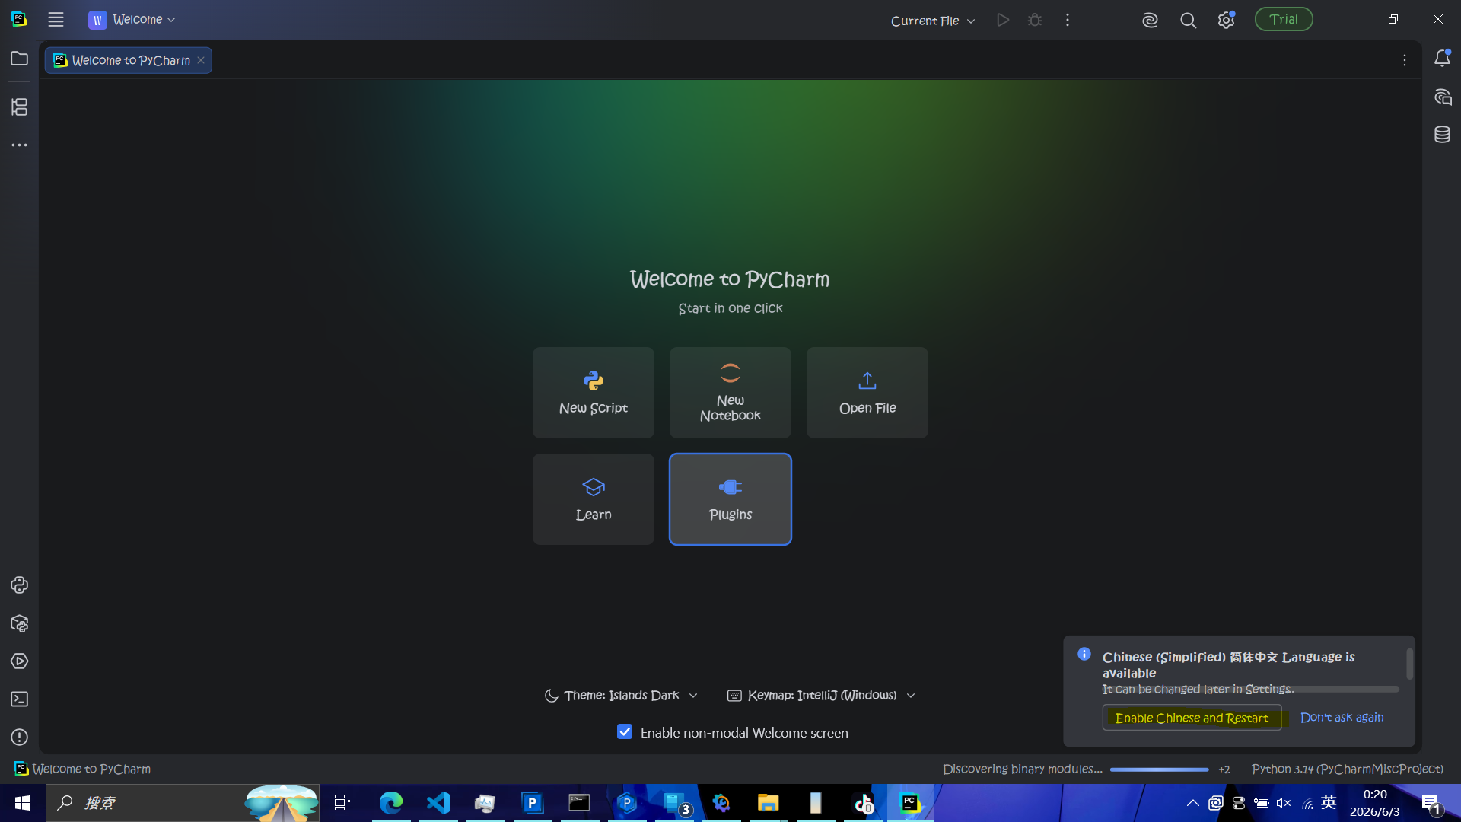Viewport: 1461px width, 822px height.
Task: Click the Plugins card
Action: (730, 499)
